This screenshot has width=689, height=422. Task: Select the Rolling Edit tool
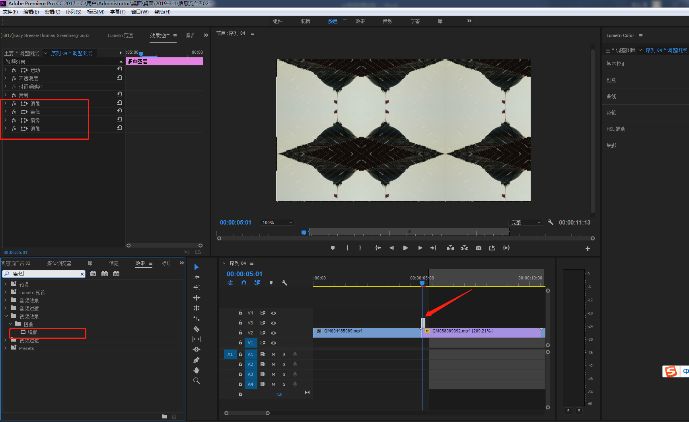point(197,298)
